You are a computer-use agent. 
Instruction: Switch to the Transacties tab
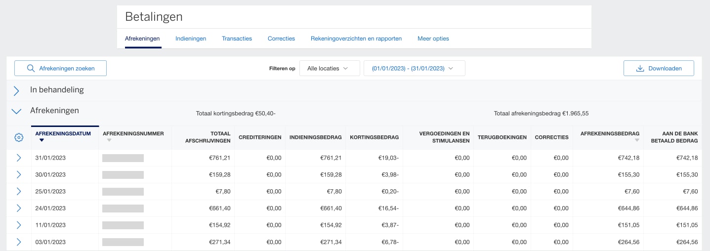(x=237, y=39)
